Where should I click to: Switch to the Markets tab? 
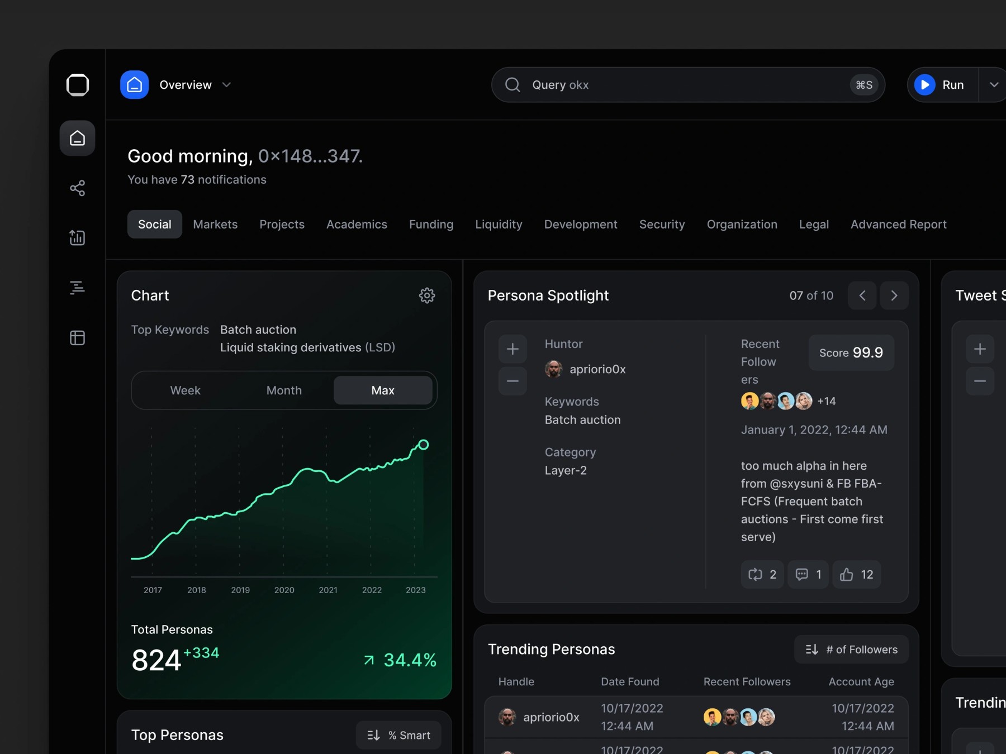(215, 225)
